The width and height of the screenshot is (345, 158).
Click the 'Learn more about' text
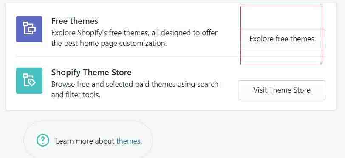click(85, 141)
